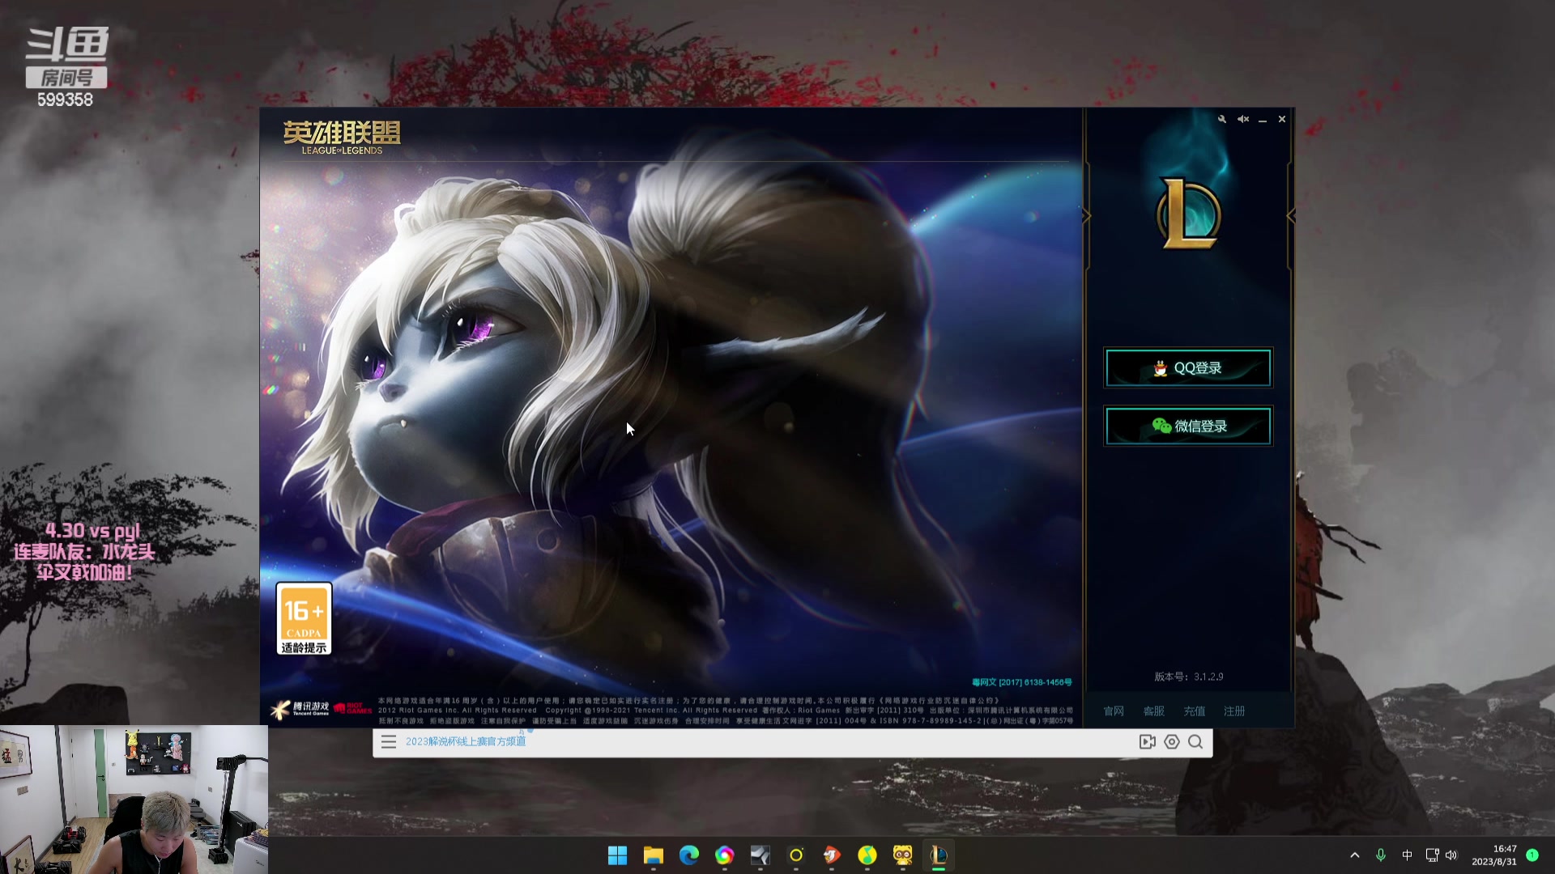1555x874 pixels.
Task: Open the volume control in system tray
Action: click(1451, 855)
